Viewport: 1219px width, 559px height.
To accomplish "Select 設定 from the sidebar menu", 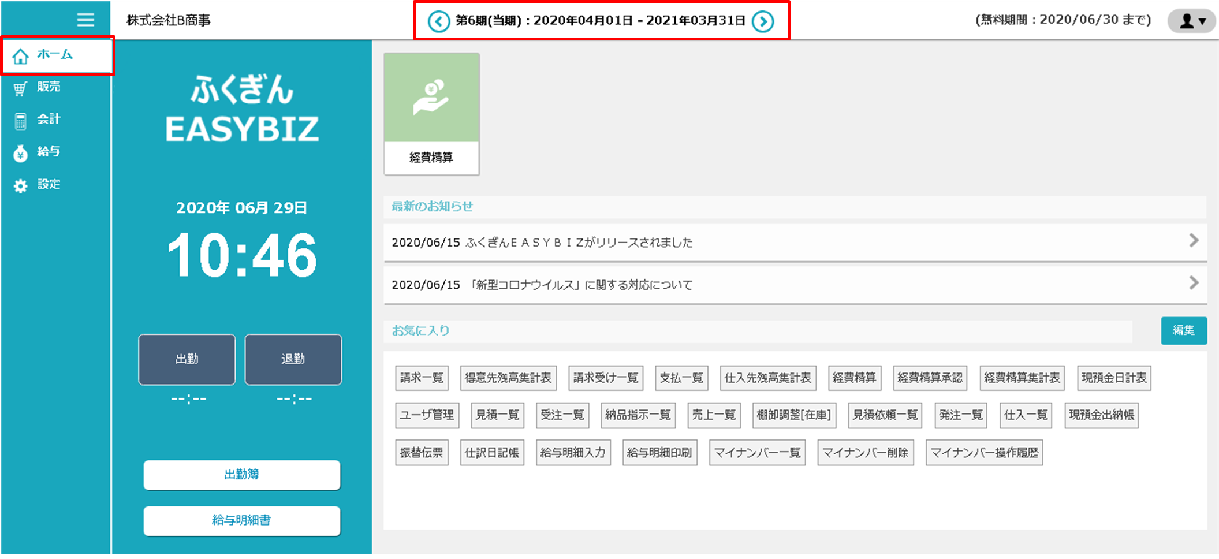I will [50, 184].
